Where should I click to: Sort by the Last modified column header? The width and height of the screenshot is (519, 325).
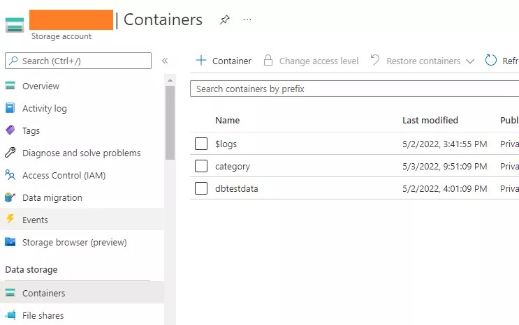tap(430, 121)
